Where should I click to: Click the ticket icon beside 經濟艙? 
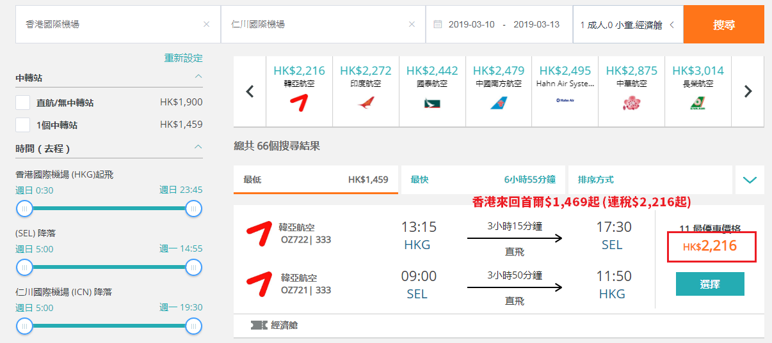259,325
